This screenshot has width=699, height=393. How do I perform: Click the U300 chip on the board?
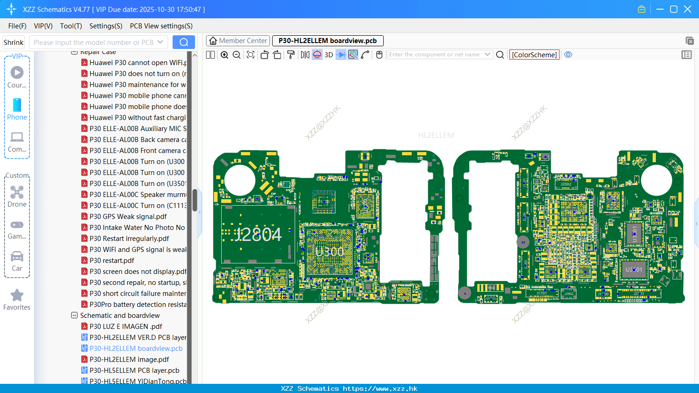pyautogui.click(x=330, y=251)
